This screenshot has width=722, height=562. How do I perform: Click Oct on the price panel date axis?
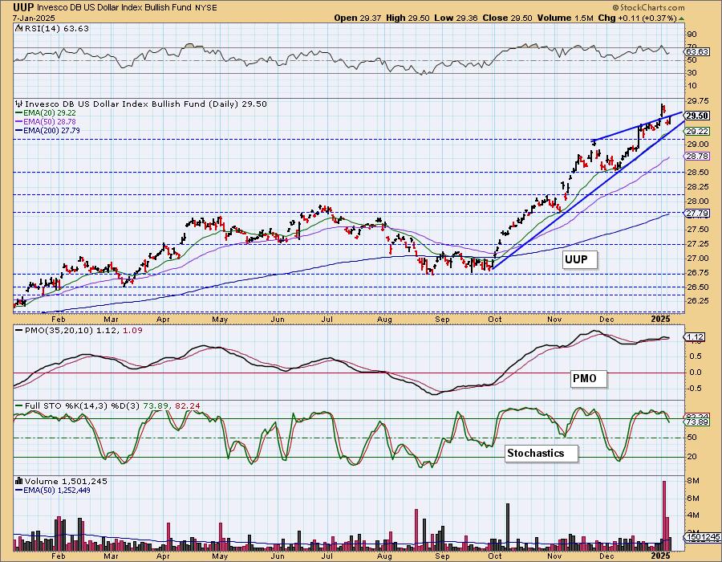click(x=494, y=319)
